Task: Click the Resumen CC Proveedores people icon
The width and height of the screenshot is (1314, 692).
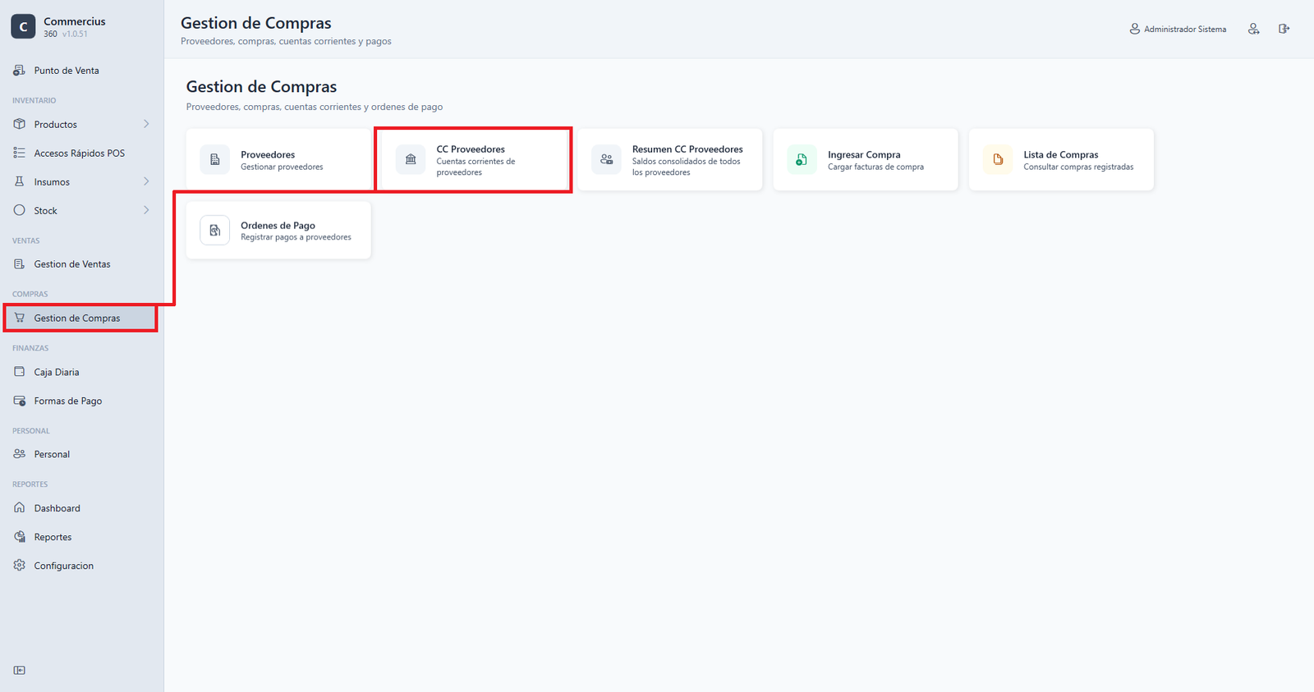Action: 606,160
